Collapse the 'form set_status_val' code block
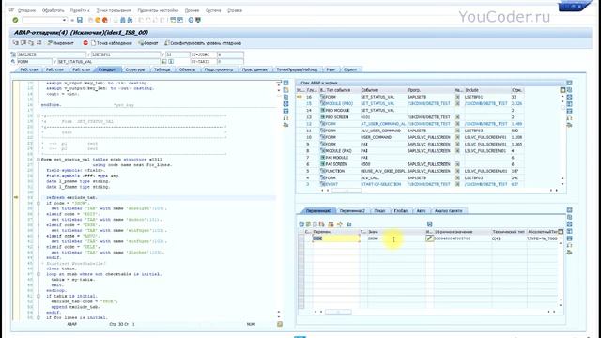The image size is (601, 338). click(x=39, y=160)
